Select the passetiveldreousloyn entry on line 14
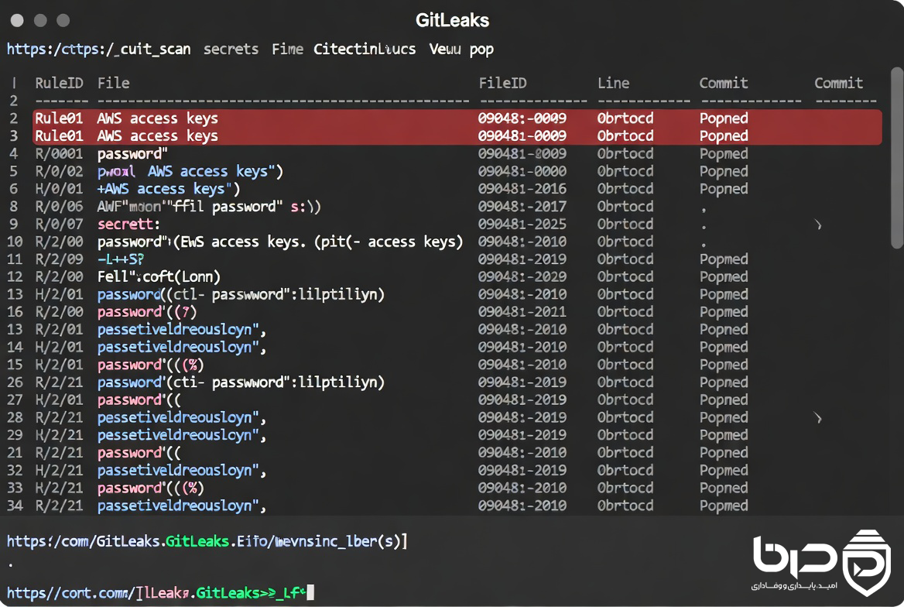The height and width of the screenshot is (607, 904). (x=182, y=348)
